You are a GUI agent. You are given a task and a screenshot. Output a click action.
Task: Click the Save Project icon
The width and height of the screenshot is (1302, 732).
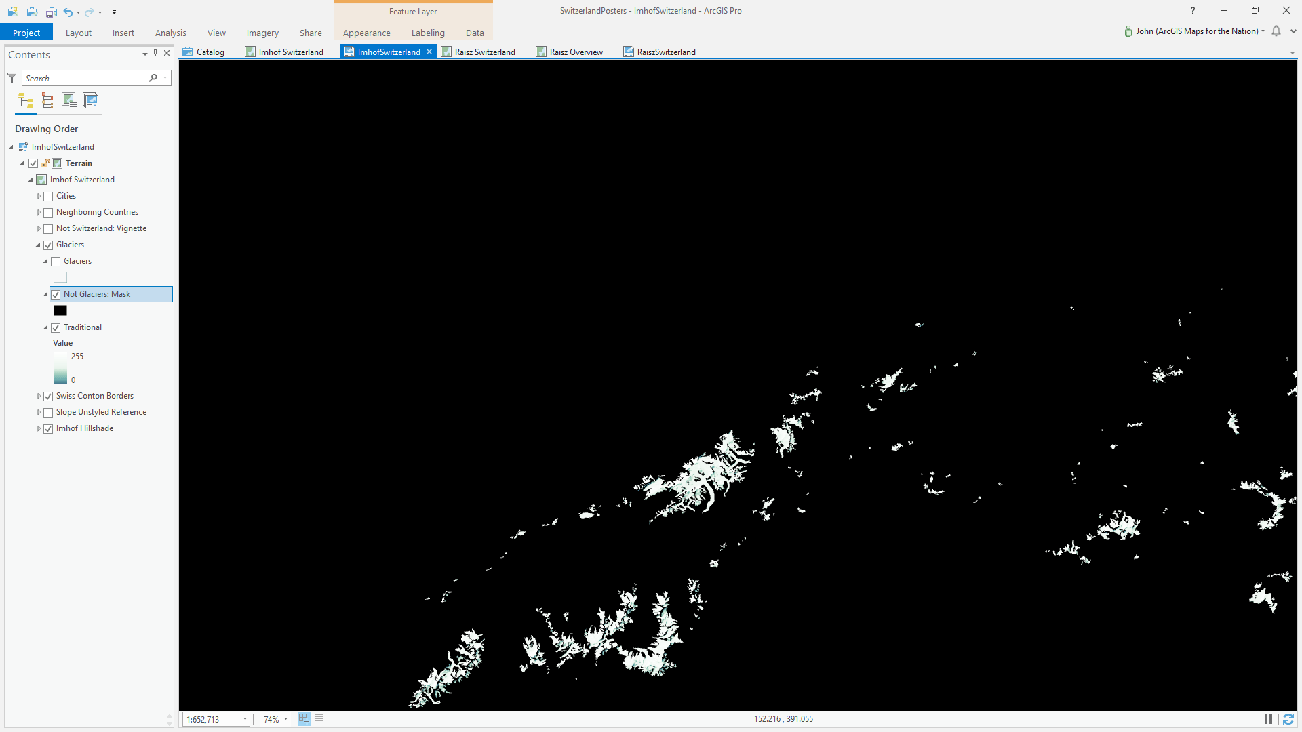point(51,12)
